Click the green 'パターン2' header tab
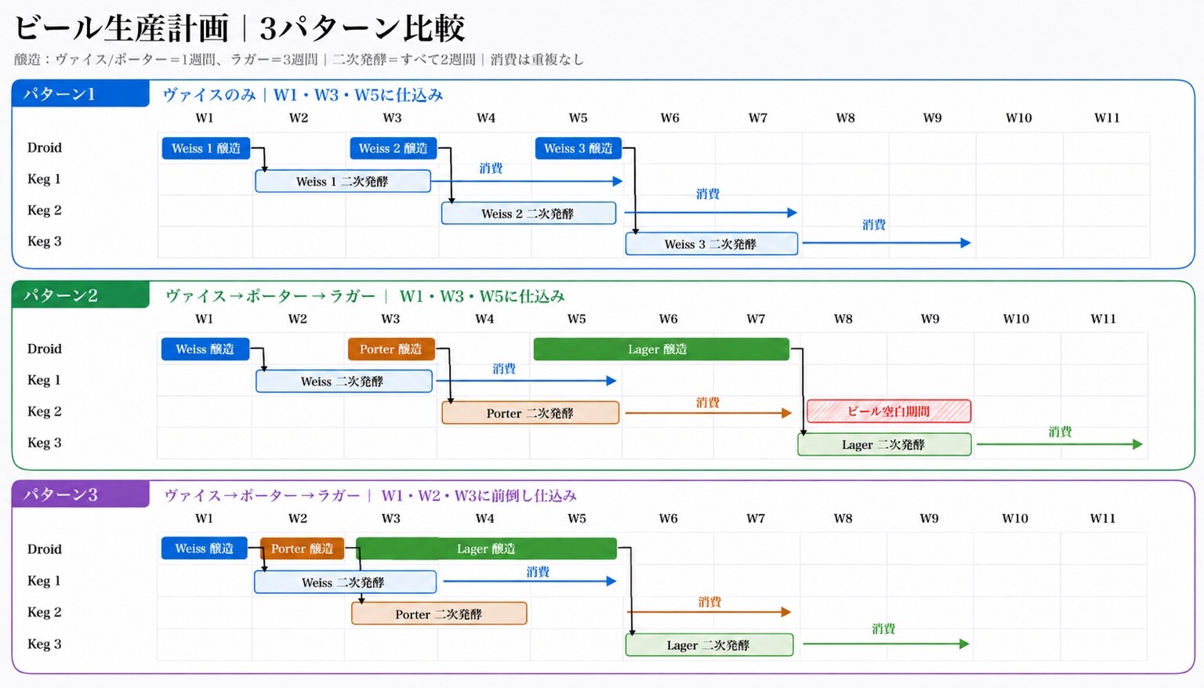 coord(81,295)
